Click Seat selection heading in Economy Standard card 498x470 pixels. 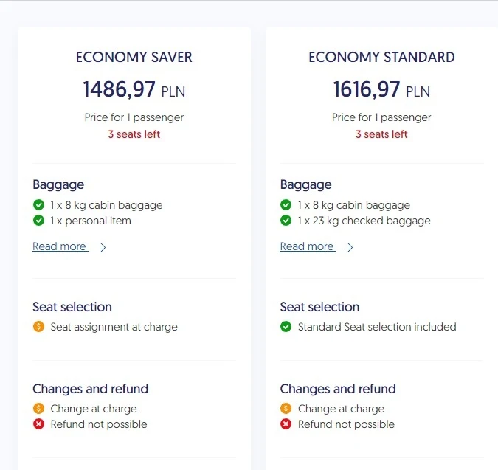(x=319, y=307)
